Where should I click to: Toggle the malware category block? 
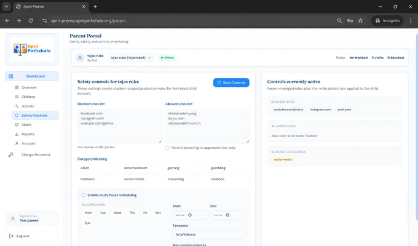pos(98,179)
